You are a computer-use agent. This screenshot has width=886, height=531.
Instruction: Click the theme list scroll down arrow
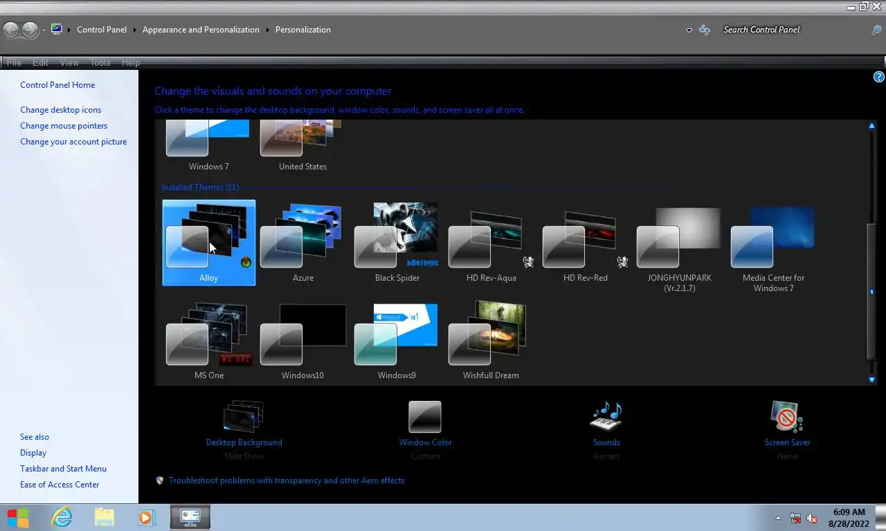click(x=871, y=380)
